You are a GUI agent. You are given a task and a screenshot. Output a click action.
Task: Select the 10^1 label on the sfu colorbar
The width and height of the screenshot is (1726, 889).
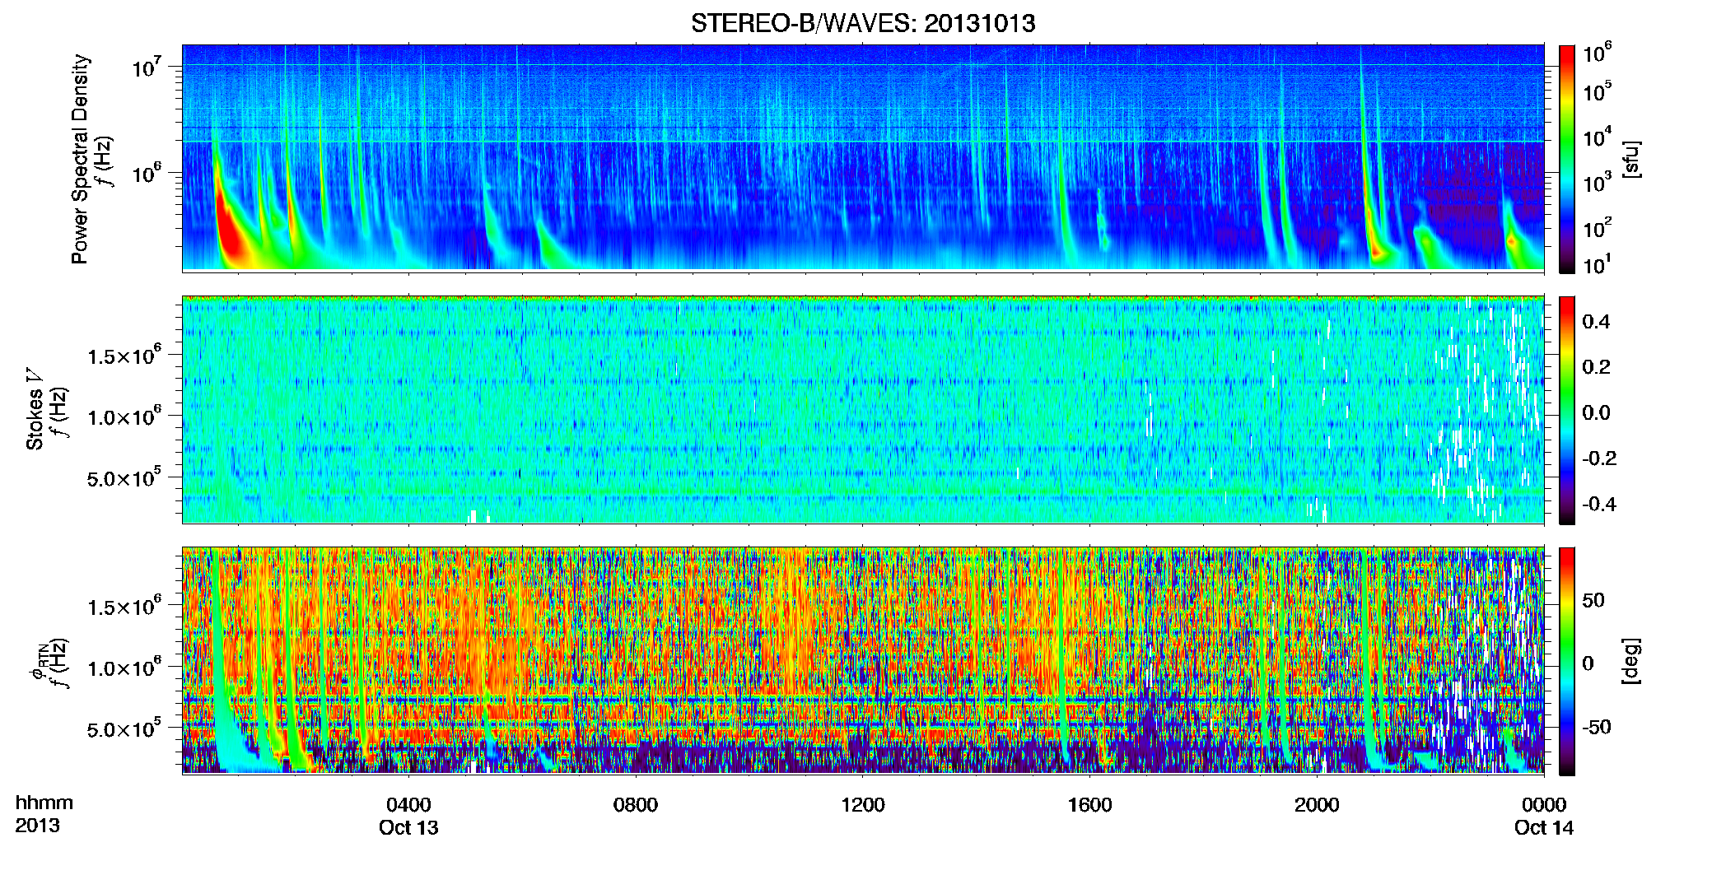pos(1598,264)
